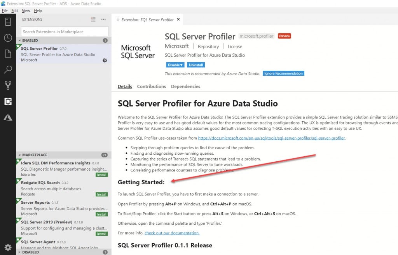Expand the DISABLED section
Screen dimensions: 398x255
[63, 252]
